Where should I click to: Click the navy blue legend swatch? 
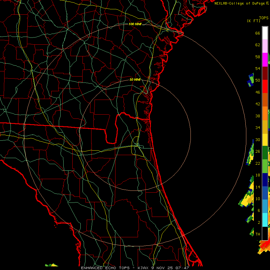coord(265,180)
